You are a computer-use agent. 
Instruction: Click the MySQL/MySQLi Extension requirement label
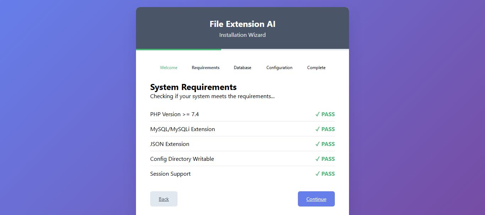click(x=182, y=129)
